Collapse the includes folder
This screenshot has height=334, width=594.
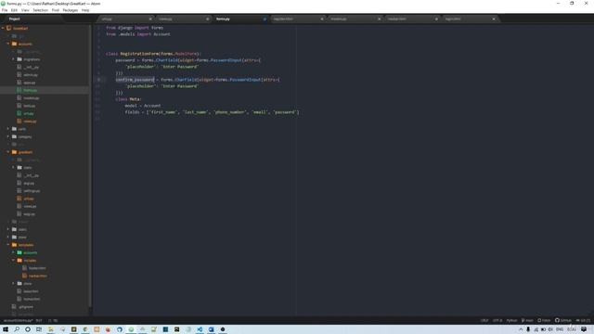click(13, 261)
